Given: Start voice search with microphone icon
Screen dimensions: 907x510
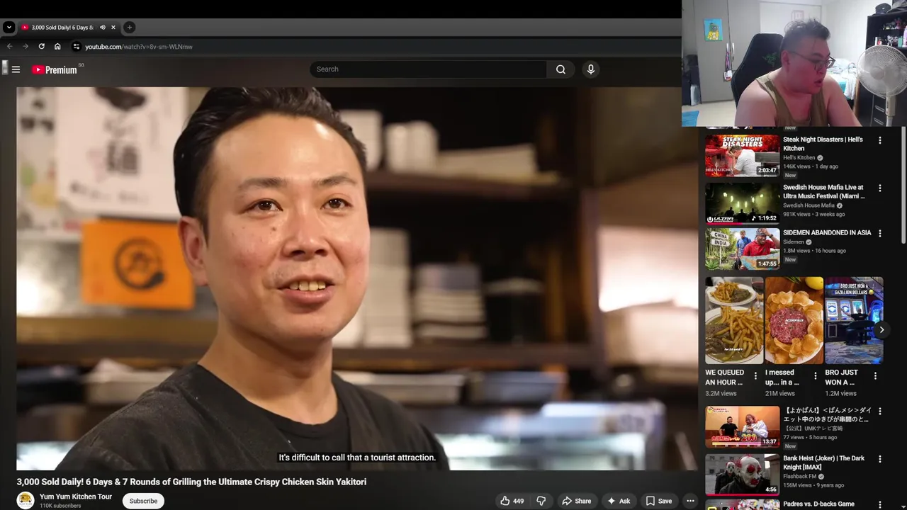Looking at the screenshot, I should (590, 69).
